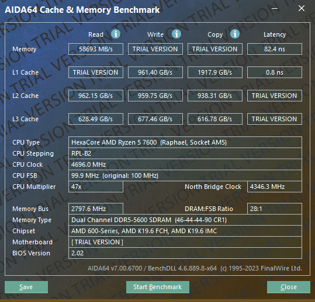The image size is (315, 302).
Task: Click Chipset AMD 600-Series field
Action: coord(185,231)
